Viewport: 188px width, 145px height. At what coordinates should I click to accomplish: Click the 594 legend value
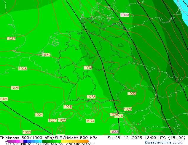coord(85,144)
